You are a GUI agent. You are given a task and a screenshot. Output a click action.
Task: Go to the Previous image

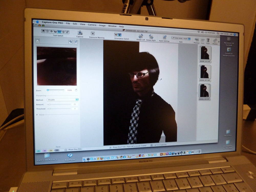(197, 39)
